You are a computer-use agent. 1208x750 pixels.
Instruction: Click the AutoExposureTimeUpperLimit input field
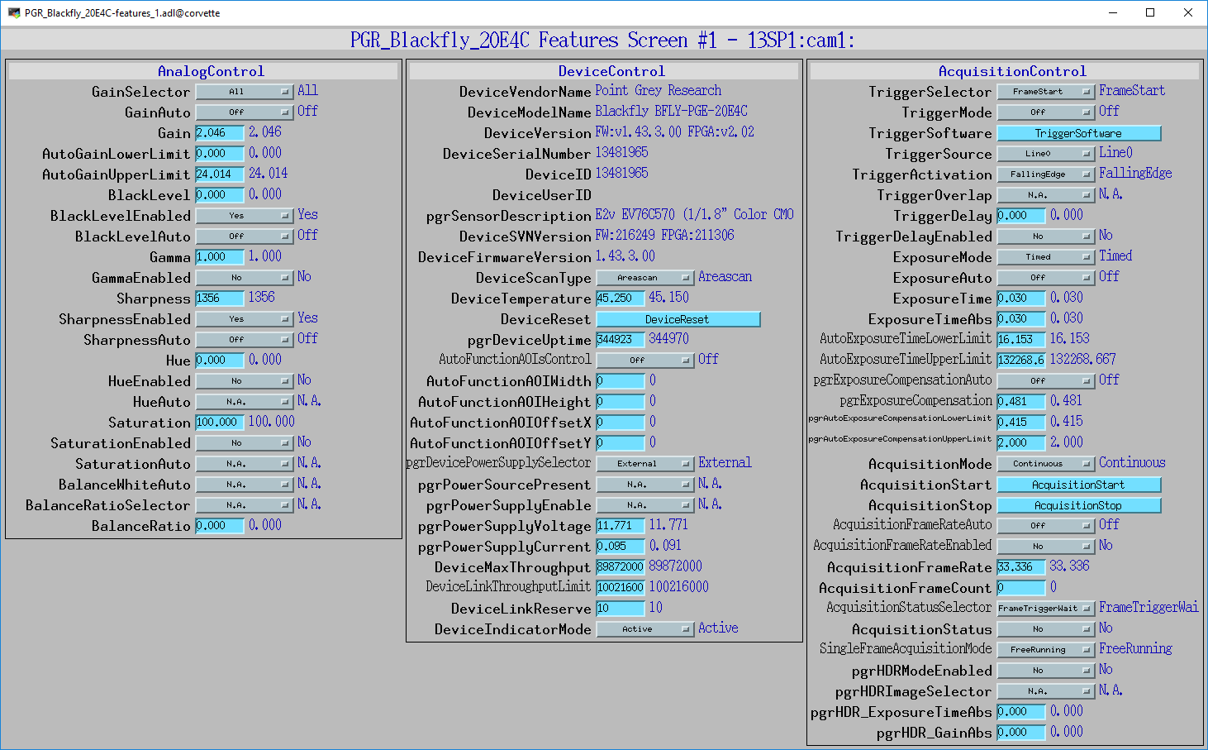tap(1021, 361)
